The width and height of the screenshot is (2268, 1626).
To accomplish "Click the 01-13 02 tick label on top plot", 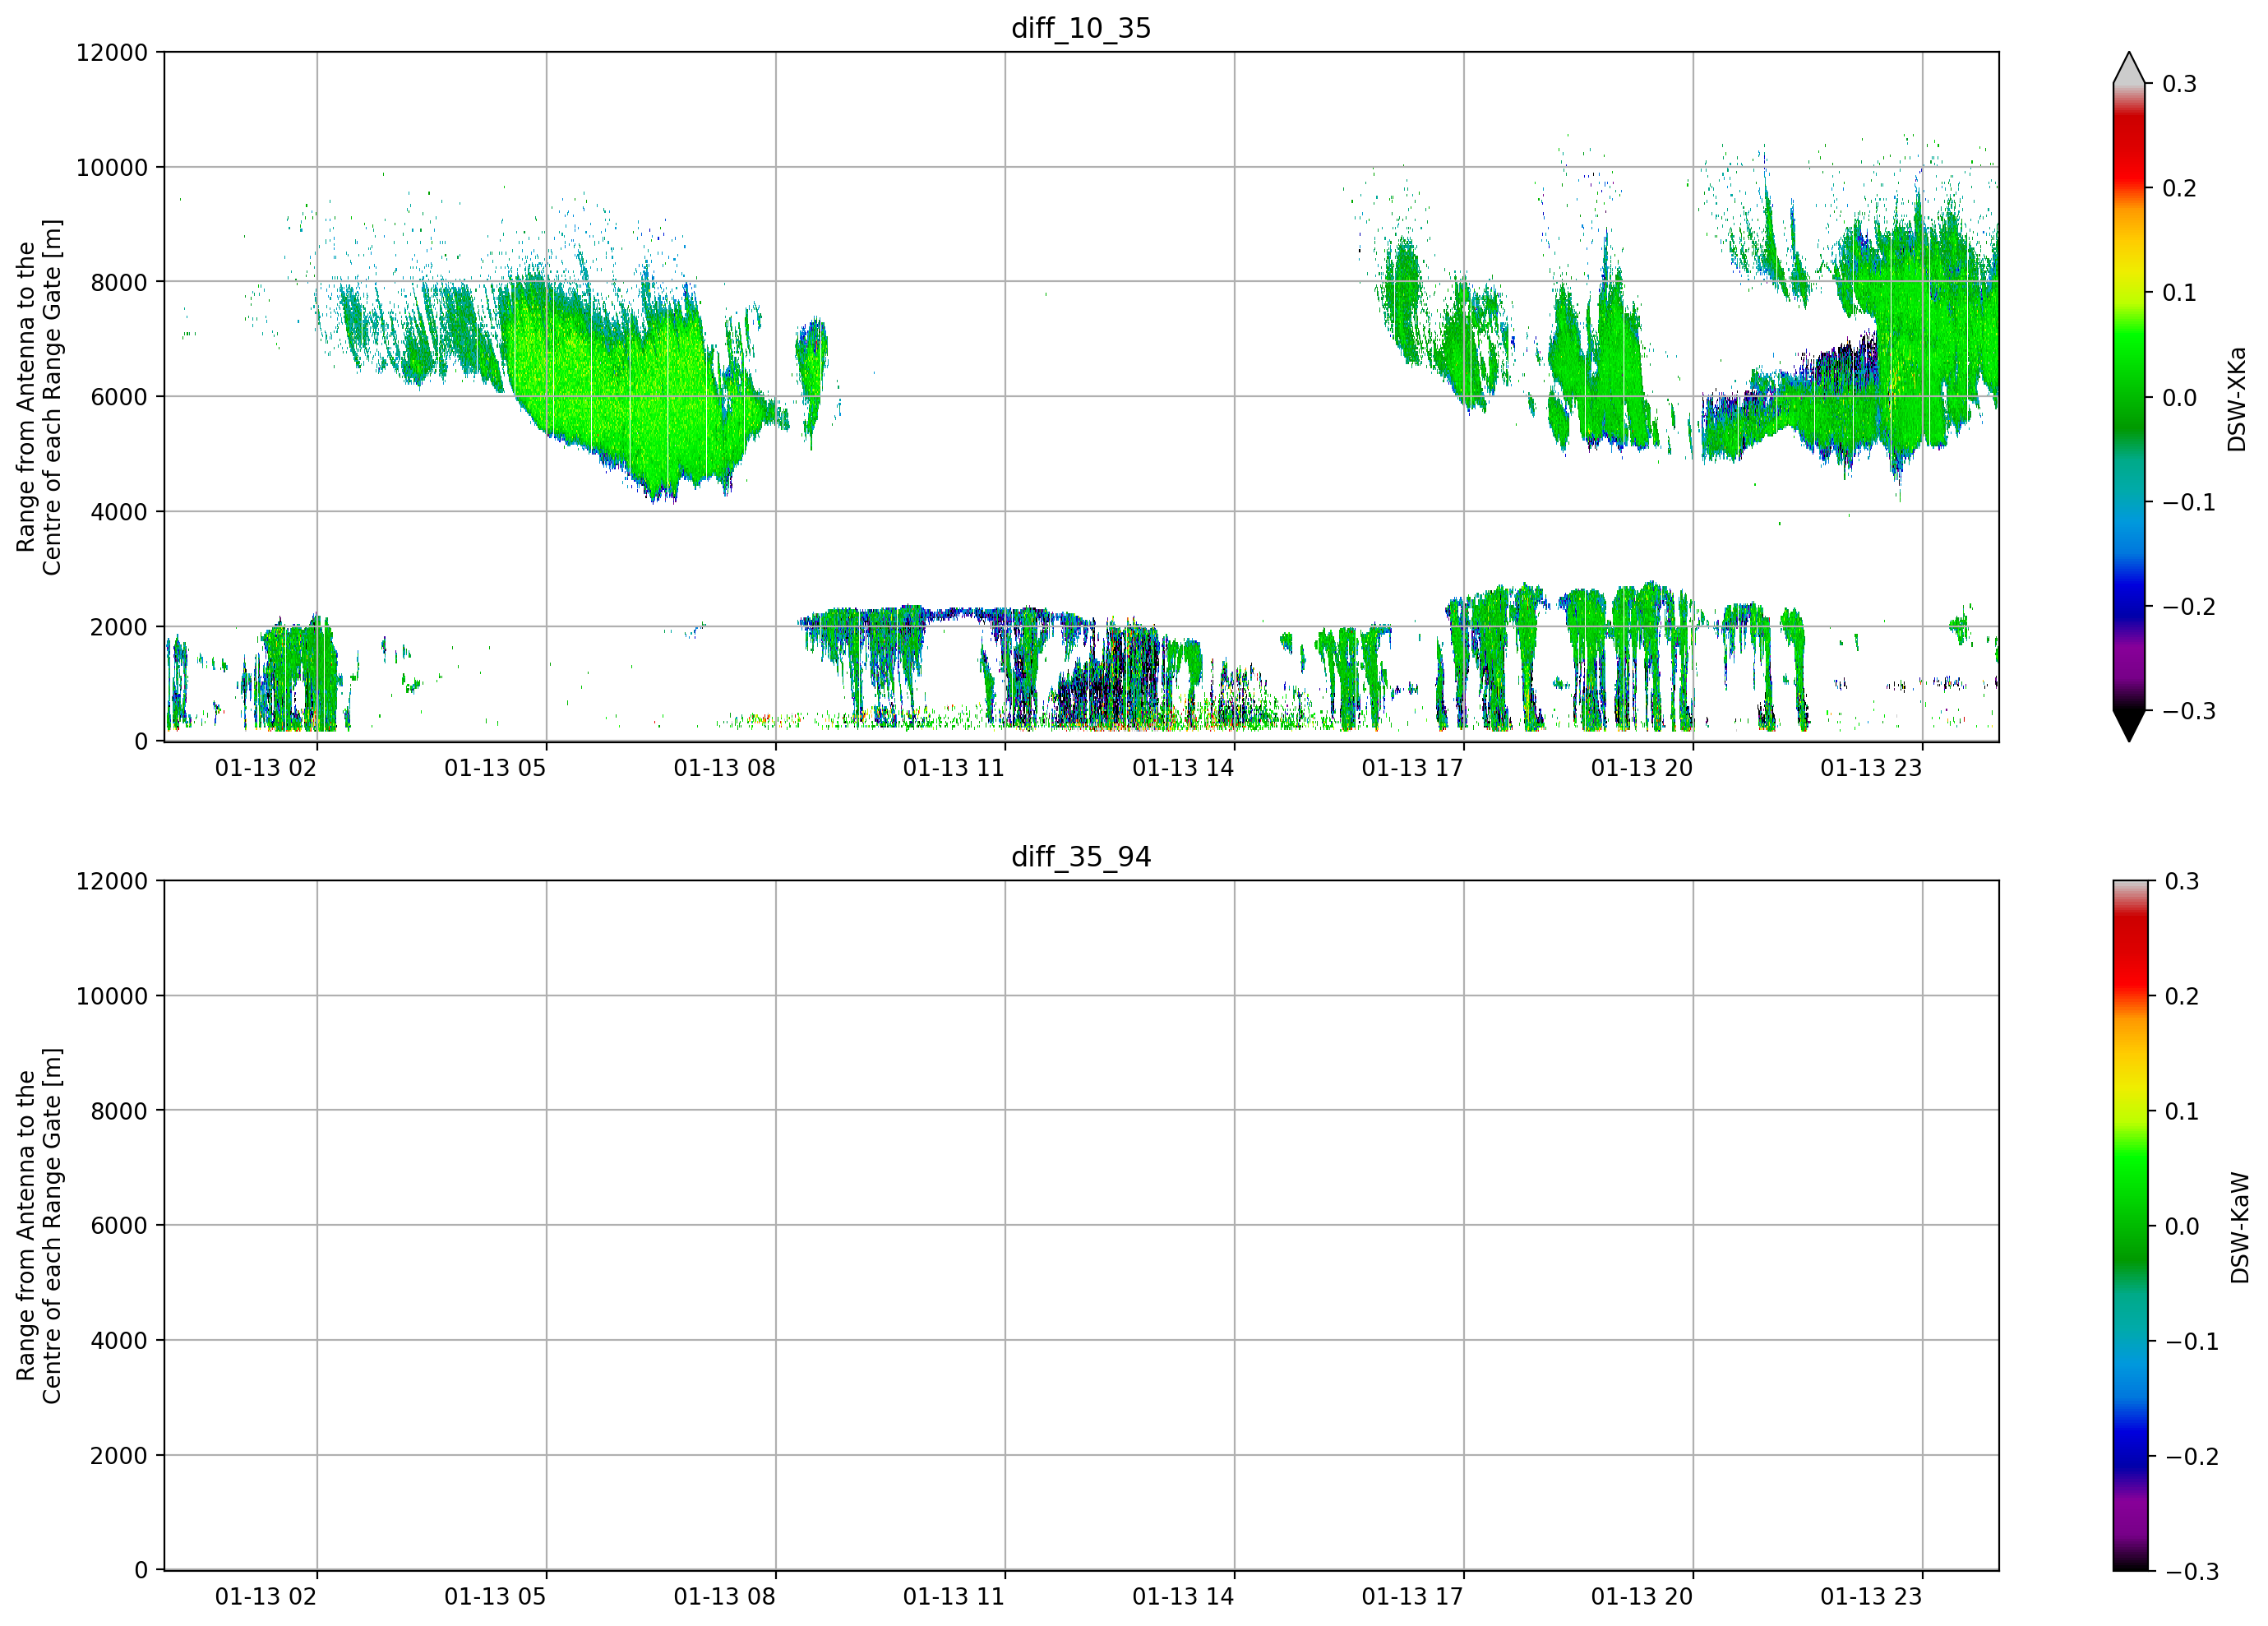I will [265, 768].
